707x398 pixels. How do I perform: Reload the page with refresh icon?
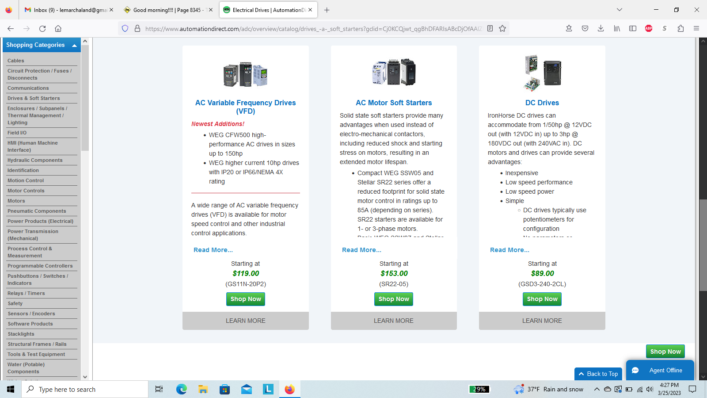42,29
